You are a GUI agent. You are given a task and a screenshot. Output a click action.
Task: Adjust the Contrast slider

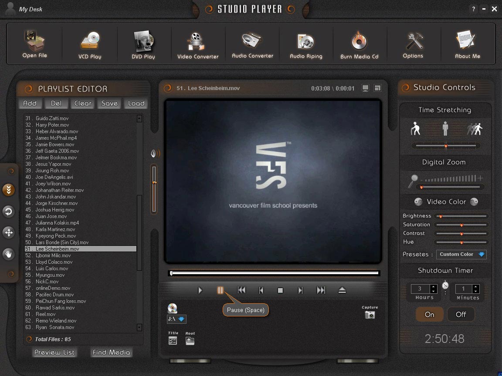tap(461, 233)
